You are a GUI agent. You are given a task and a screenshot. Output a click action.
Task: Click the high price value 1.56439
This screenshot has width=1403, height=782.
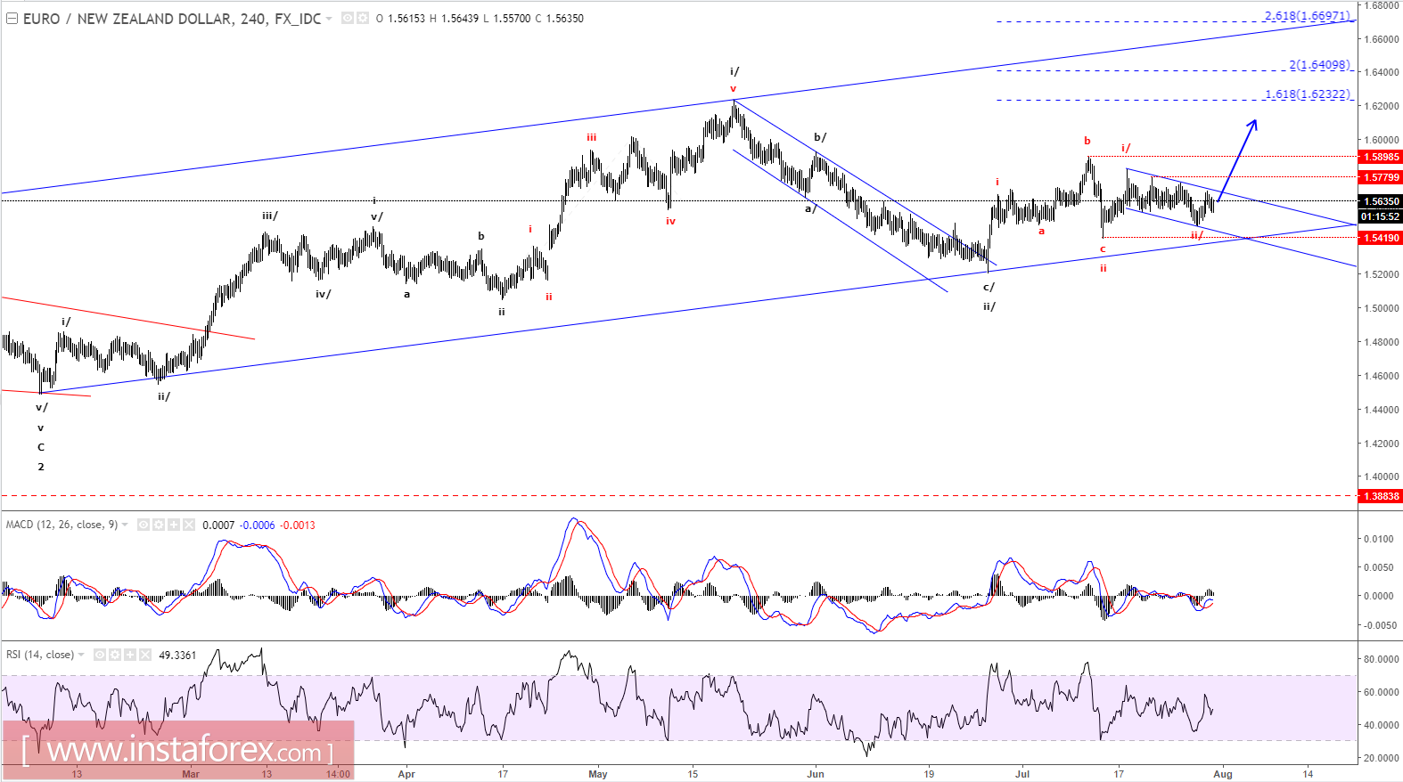[x=459, y=19]
